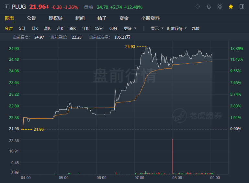Click the pre-market price 24.70

[102, 7]
